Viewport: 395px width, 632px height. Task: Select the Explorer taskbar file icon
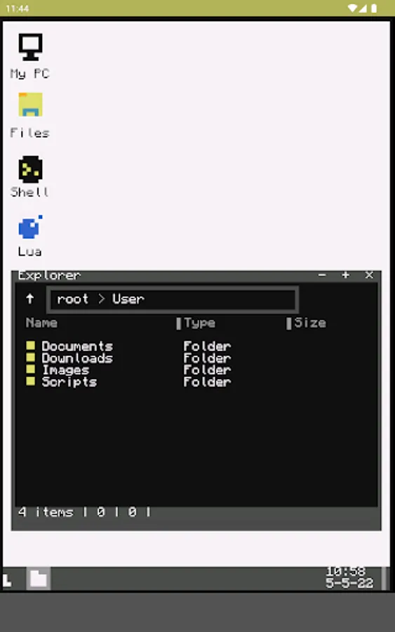pyautogui.click(x=39, y=579)
